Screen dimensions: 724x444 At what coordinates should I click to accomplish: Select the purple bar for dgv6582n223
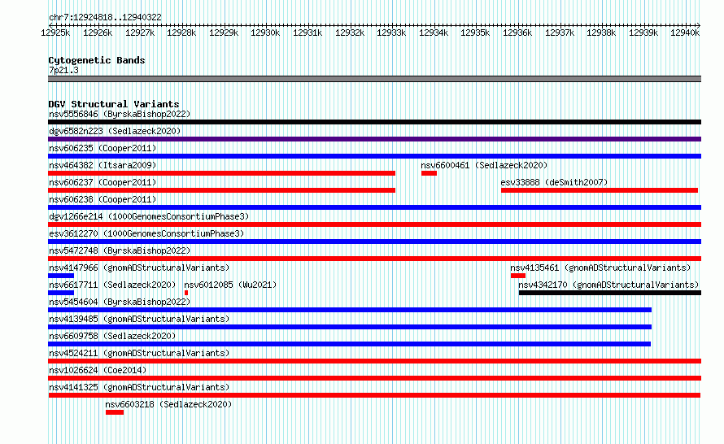coord(374,139)
